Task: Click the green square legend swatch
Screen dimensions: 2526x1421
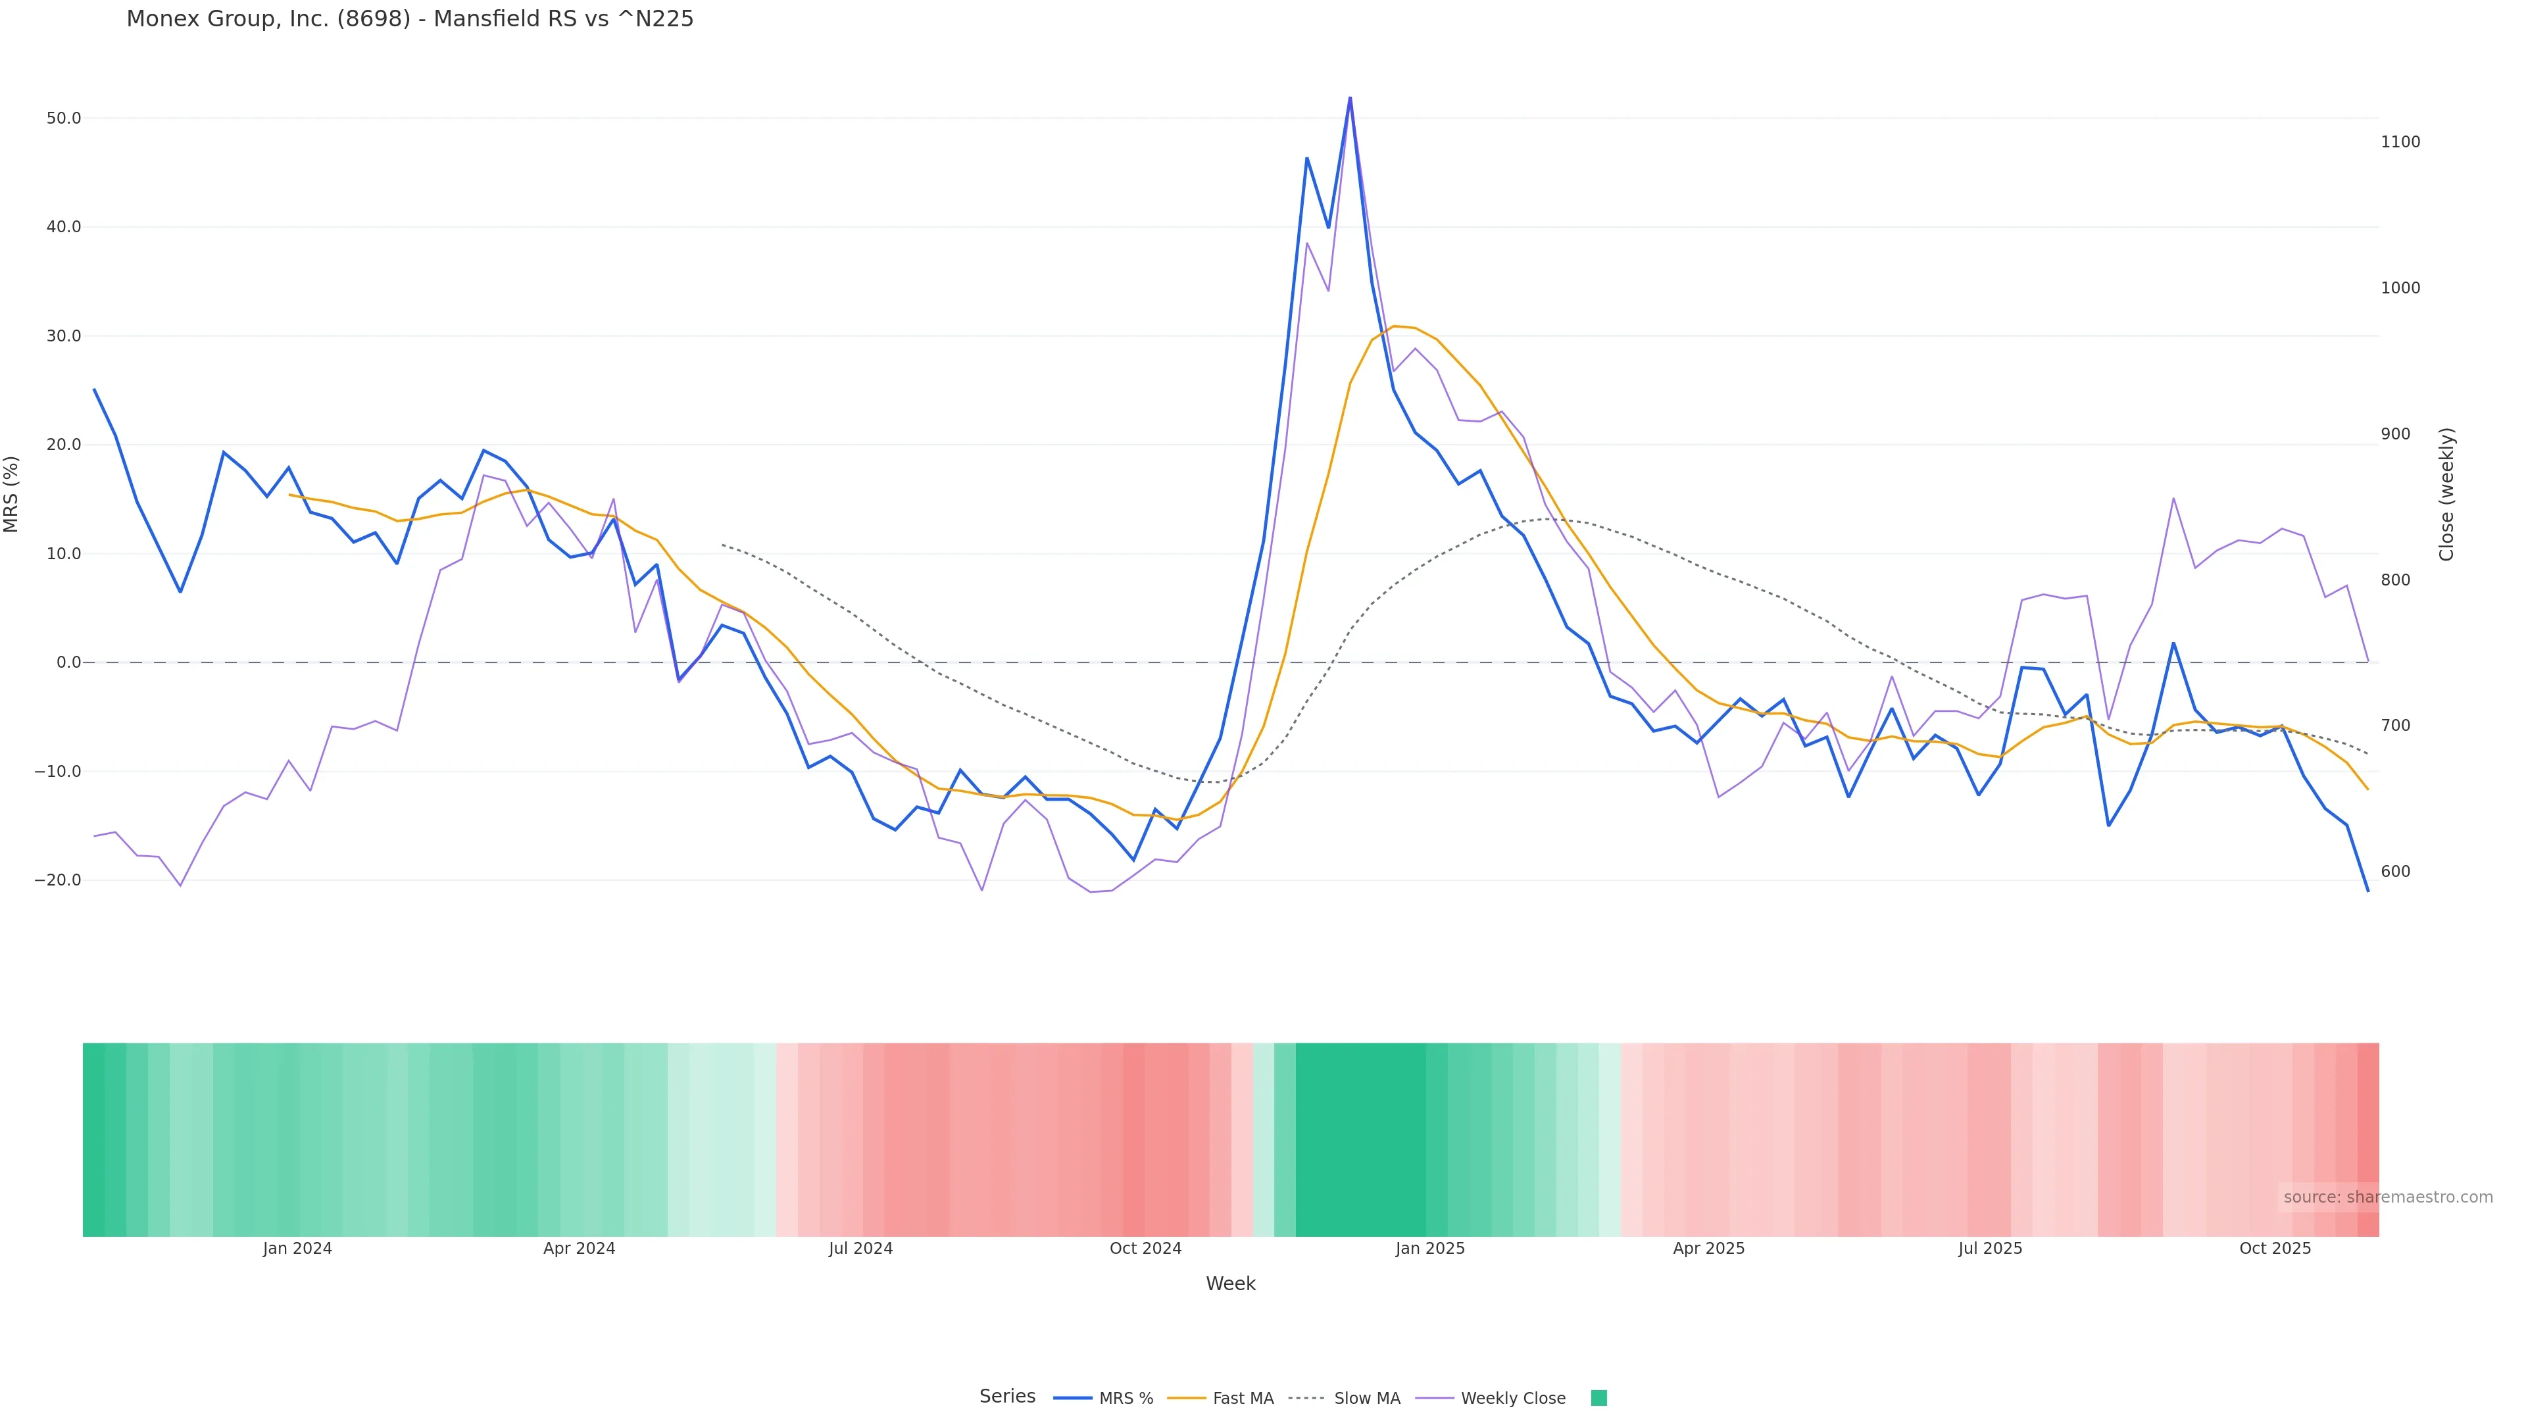Action: (1598, 1399)
